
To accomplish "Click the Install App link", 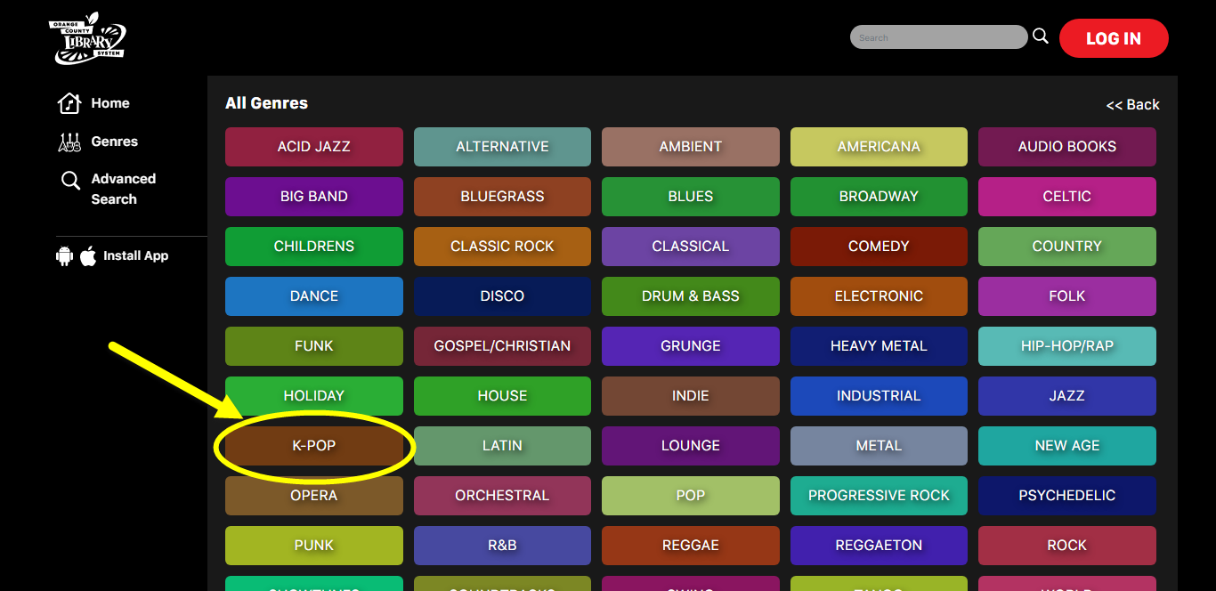I will coord(135,255).
